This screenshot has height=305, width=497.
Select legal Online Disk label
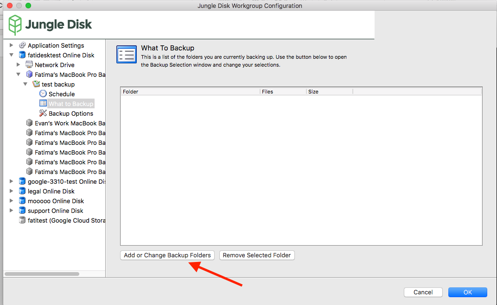coord(51,192)
